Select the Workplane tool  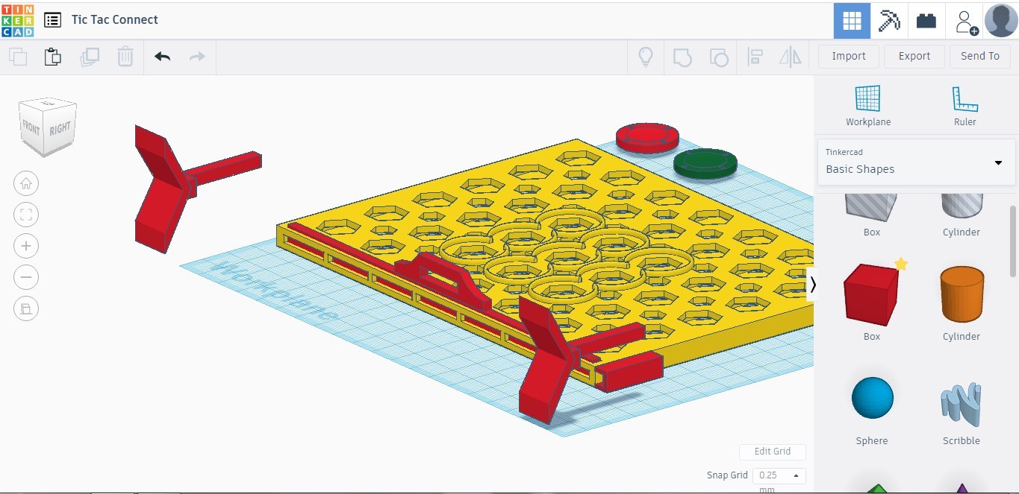pos(868,106)
